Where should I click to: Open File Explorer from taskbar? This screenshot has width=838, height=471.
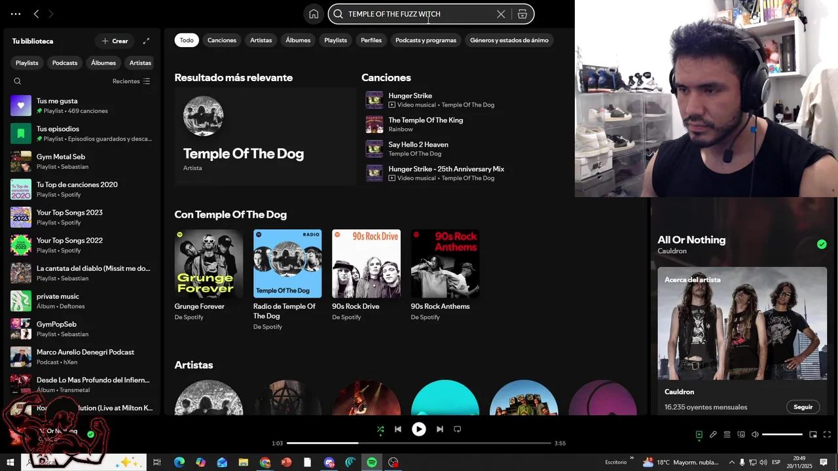(x=243, y=462)
